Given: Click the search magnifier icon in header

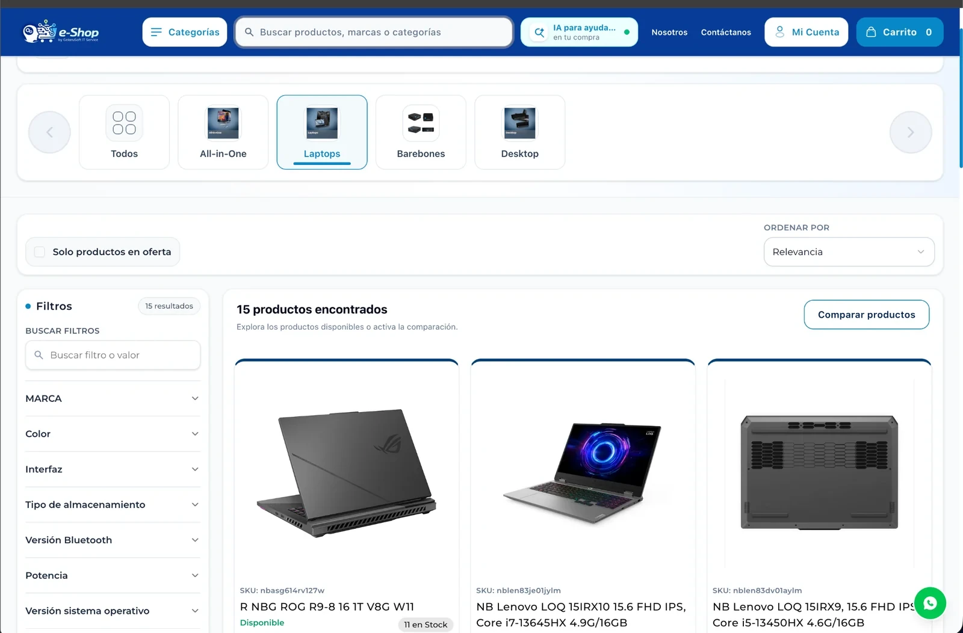Looking at the screenshot, I should coord(249,32).
